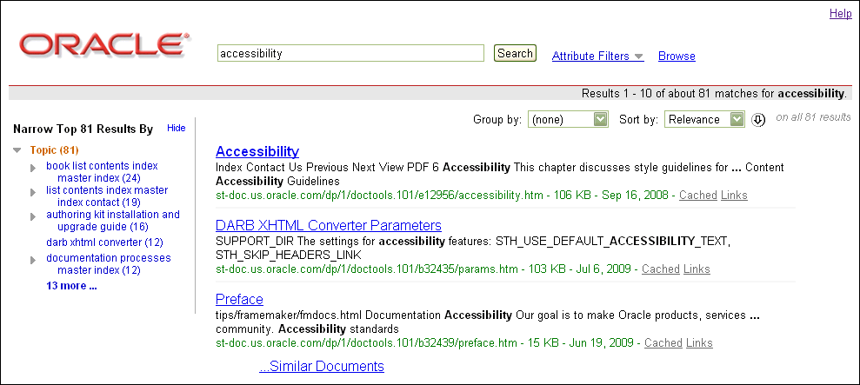Click the accessibility.htm green URL text

pos(379,196)
